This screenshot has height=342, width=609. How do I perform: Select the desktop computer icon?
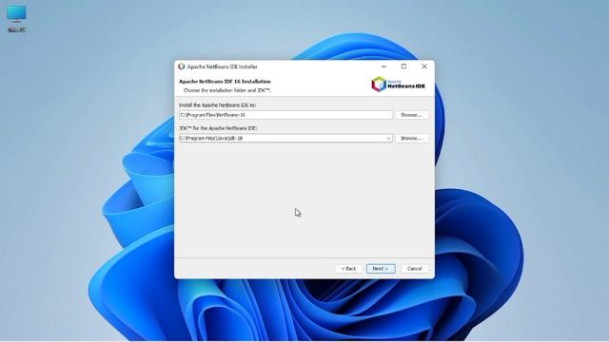pos(16,18)
